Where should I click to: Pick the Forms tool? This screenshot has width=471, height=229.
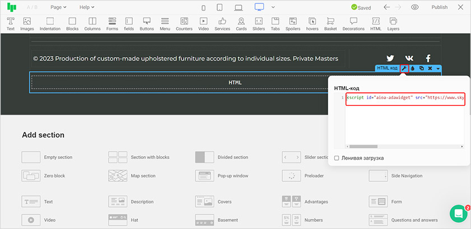tap(112, 24)
